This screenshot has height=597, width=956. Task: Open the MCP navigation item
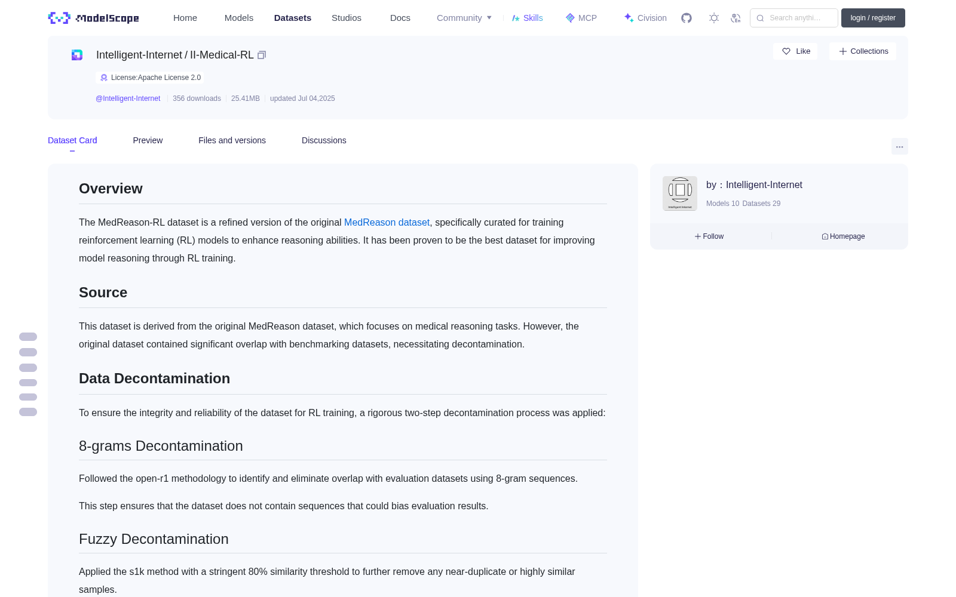tap(581, 18)
